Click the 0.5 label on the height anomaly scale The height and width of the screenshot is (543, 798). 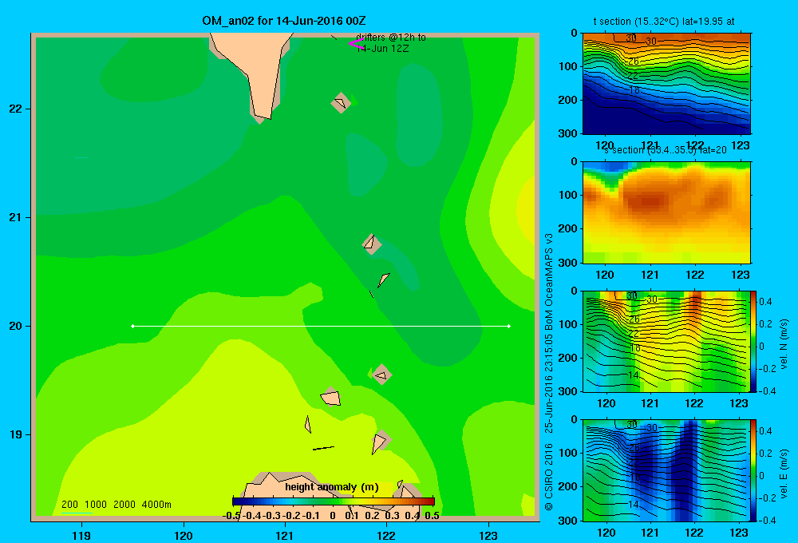[432, 516]
